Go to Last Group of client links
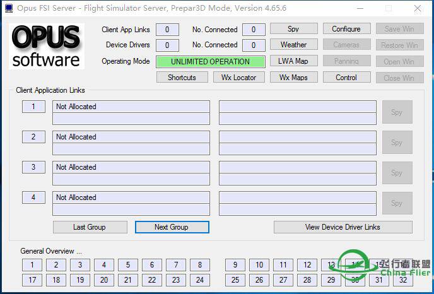The image size is (434, 294). coord(90,227)
